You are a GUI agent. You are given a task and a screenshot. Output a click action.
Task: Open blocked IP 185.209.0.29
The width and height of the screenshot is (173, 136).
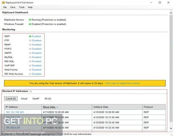click(x=13, y=128)
